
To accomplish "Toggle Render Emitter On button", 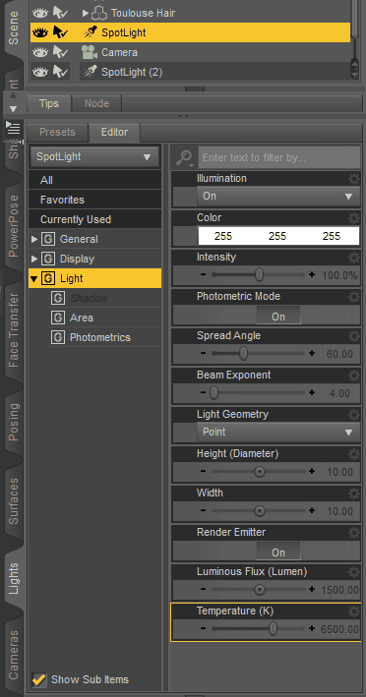I will tap(278, 552).
